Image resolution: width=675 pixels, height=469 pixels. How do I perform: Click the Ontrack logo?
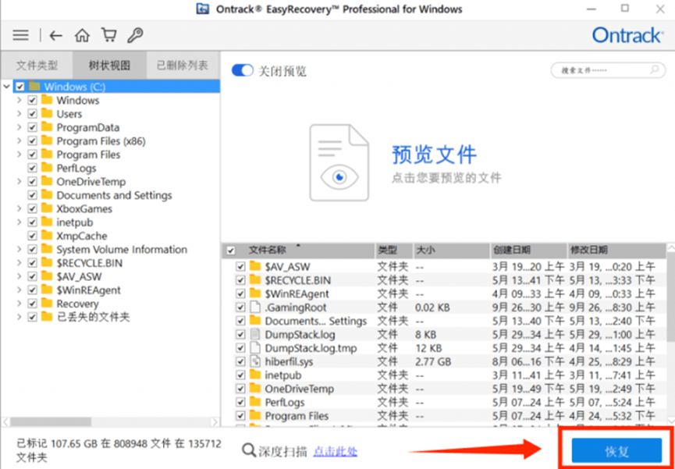[627, 35]
